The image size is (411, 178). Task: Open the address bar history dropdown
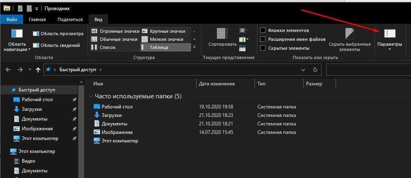303,70
